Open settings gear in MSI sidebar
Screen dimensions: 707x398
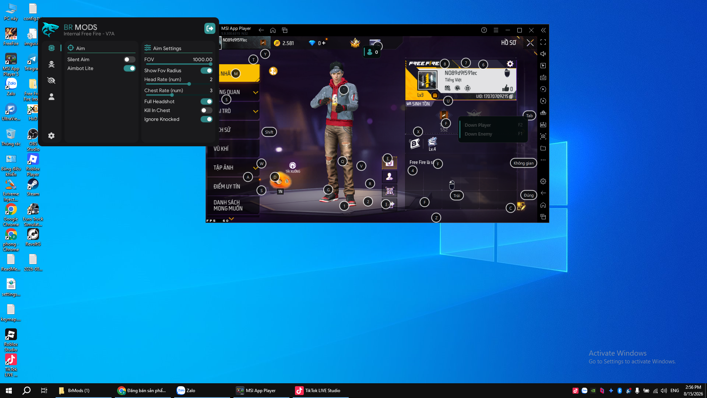543,181
